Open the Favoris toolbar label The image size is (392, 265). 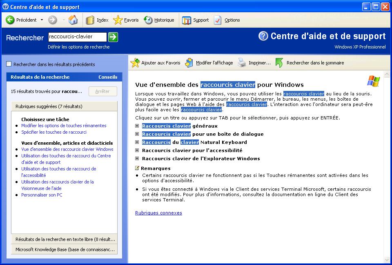pos(131,20)
